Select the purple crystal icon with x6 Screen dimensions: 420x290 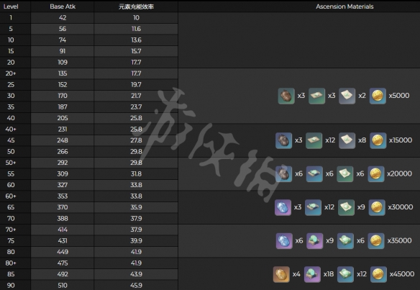284,240
